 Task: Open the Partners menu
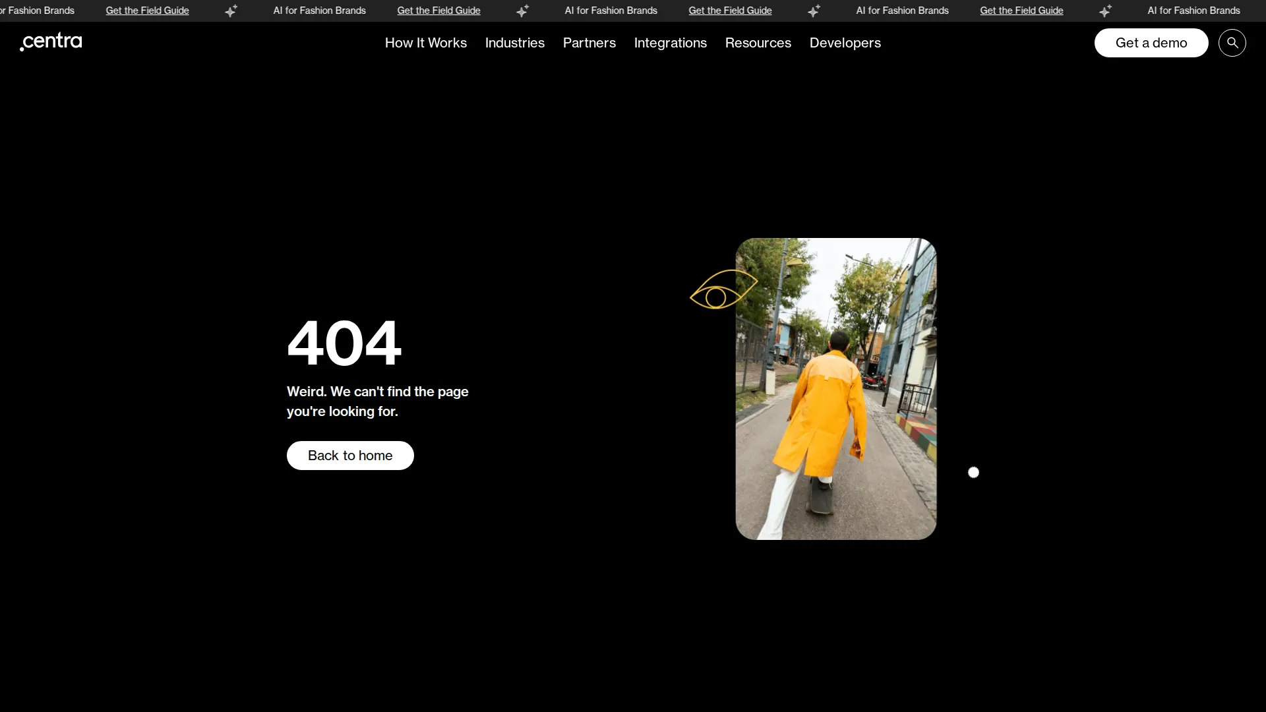(x=589, y=43)
